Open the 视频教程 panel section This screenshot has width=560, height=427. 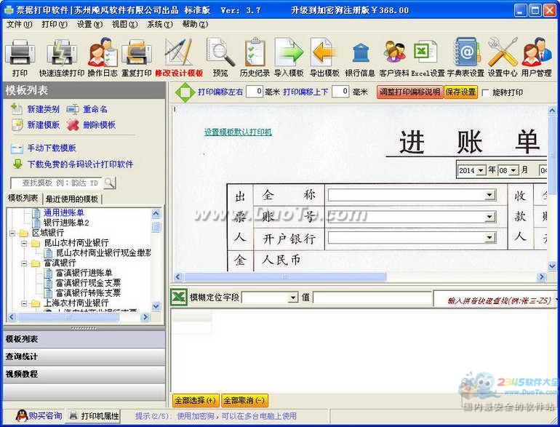point(84,374)
